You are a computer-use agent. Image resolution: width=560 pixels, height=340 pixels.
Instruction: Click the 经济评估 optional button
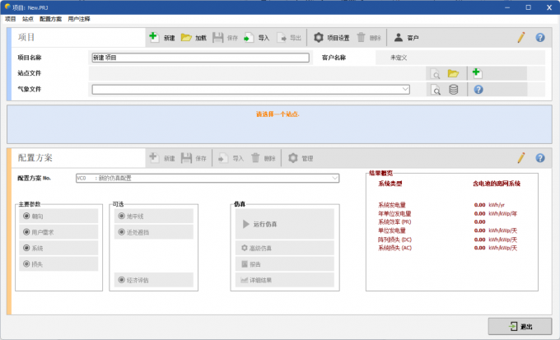(153, 280)
